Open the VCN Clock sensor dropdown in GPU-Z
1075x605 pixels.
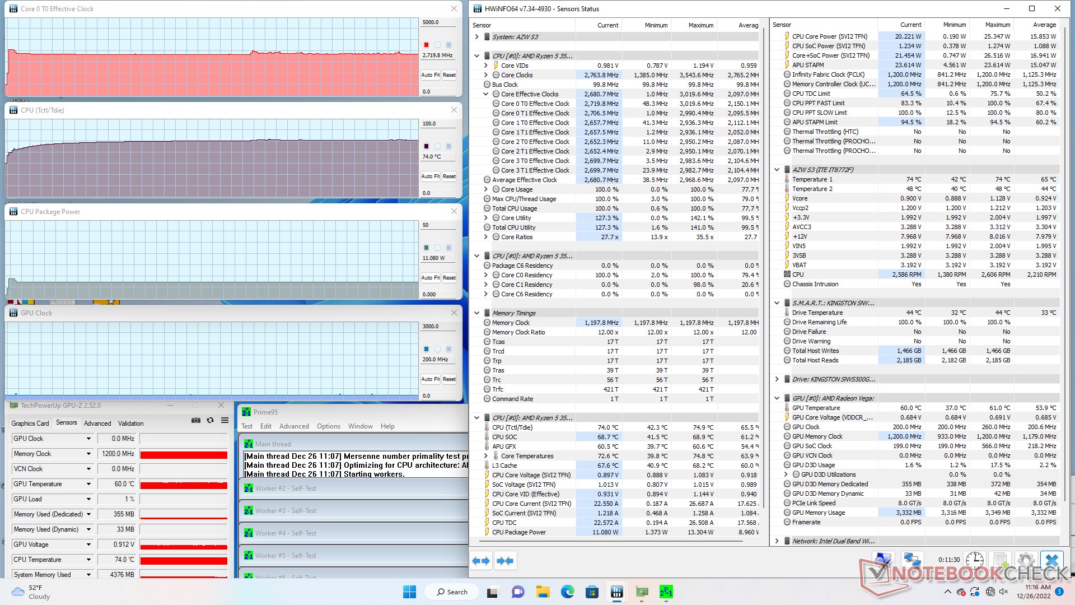[x=88, y=469]
